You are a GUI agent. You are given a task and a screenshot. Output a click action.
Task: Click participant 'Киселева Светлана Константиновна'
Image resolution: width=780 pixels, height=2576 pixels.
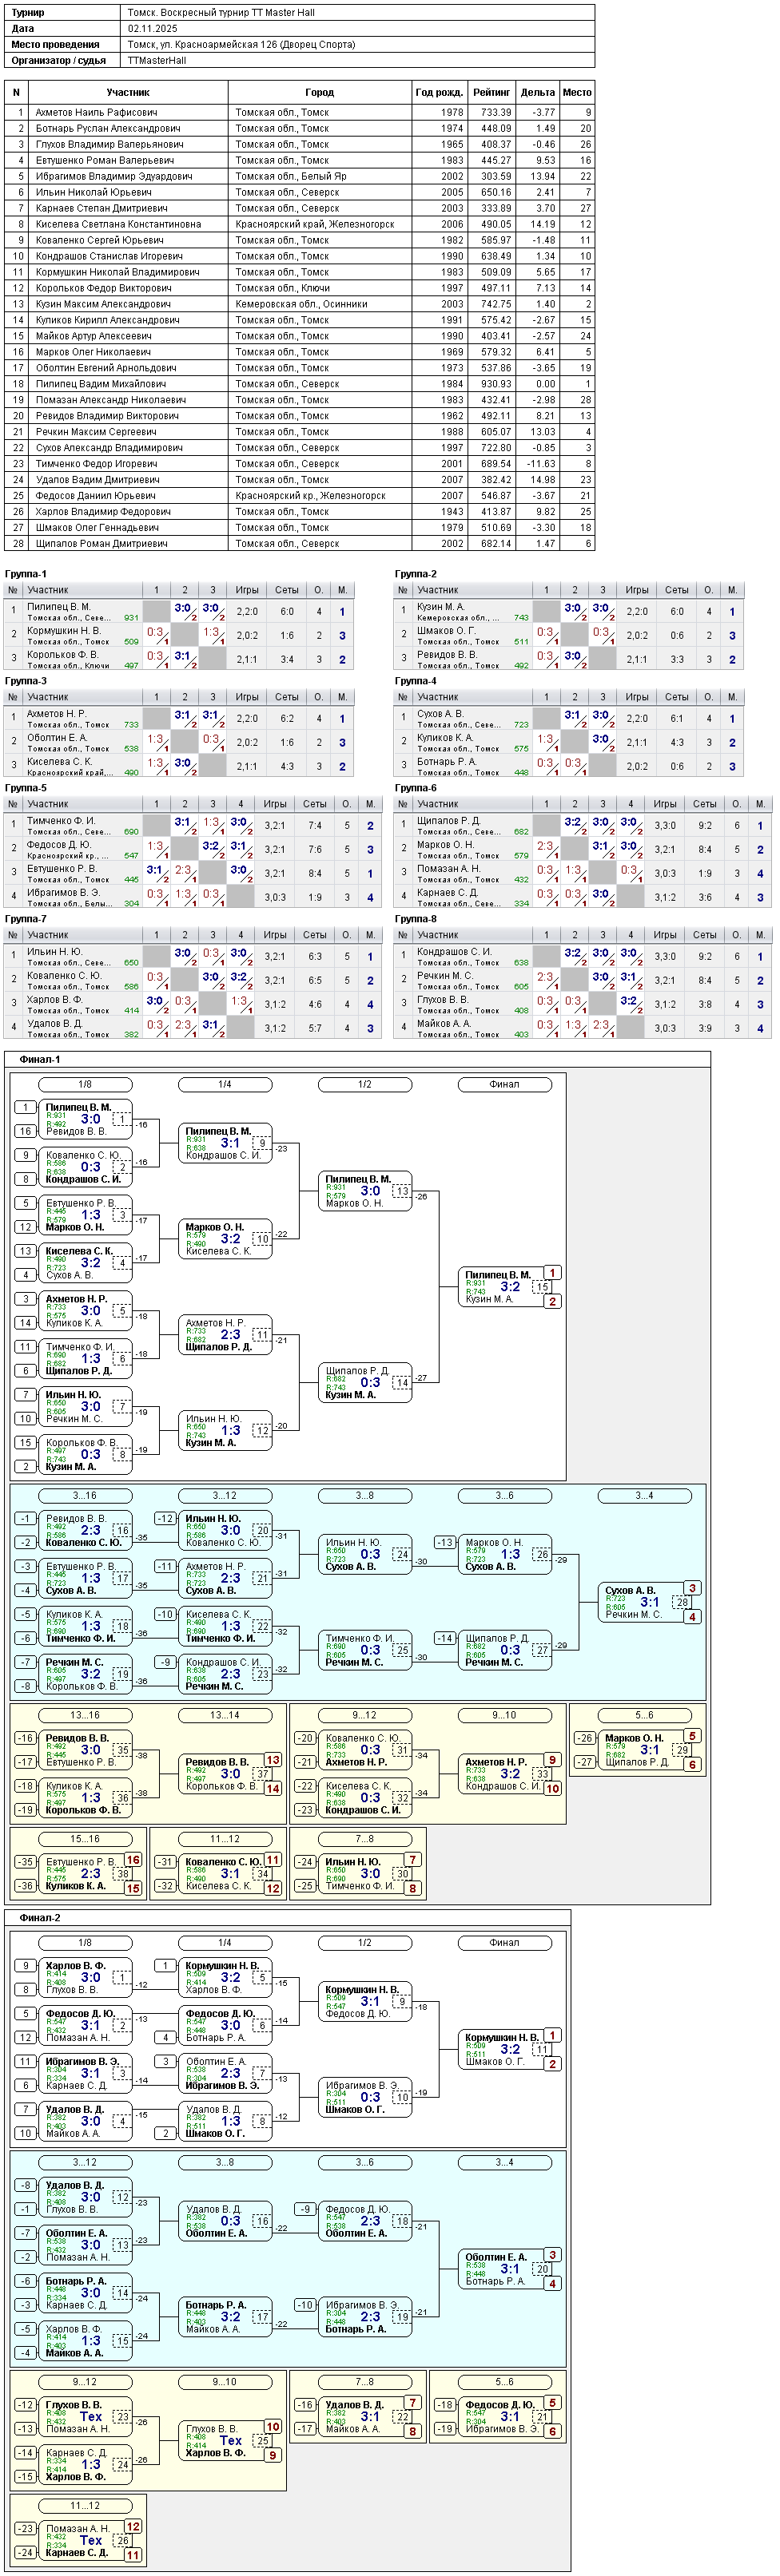tap(118, 225)
